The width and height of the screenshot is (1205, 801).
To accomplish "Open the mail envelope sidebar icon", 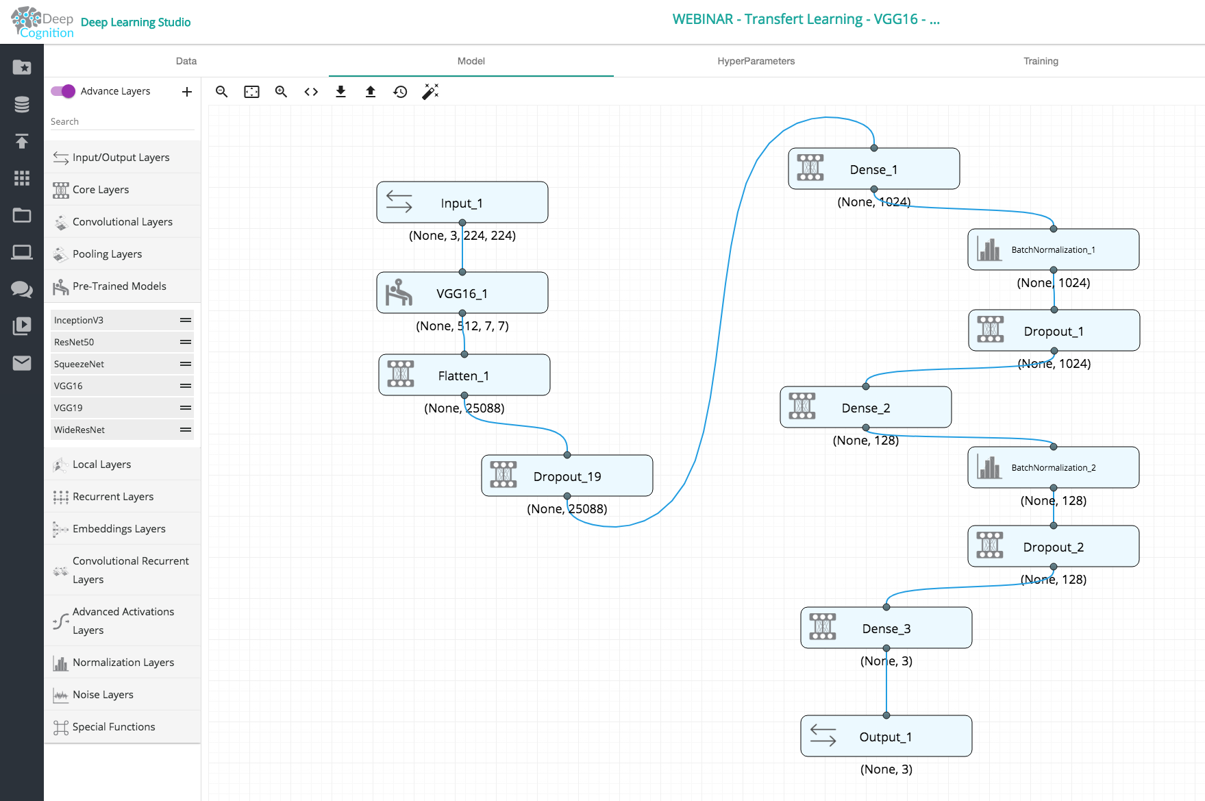I will pyautogui.click(x=22, y=363).
